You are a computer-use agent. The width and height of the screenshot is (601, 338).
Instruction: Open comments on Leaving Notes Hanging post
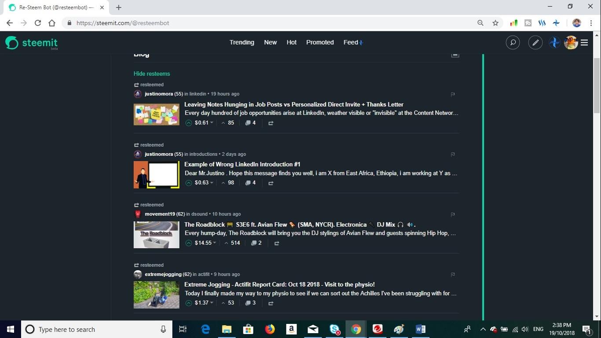point(250,123)
